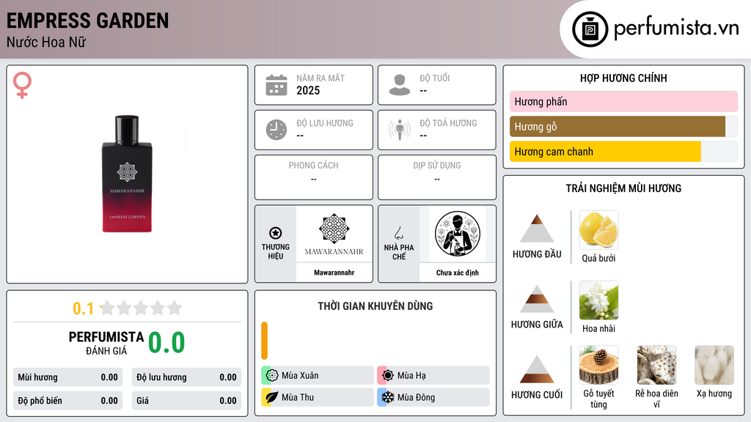Image resolution: width=751 pixels, height=422 pixels.
Task: Click the Dịp sử dụng heading
Action: coord(437,165)
